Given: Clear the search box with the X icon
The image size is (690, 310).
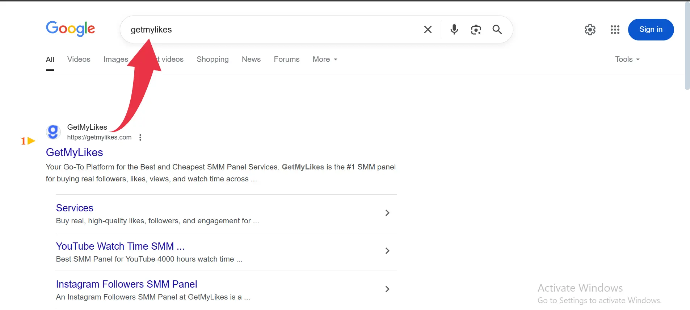Looking at the screenshot, I should [x=428, y=30].
